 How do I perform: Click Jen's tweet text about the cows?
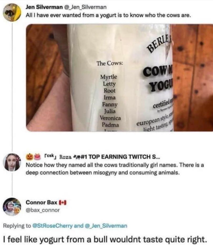coord(108,15)
